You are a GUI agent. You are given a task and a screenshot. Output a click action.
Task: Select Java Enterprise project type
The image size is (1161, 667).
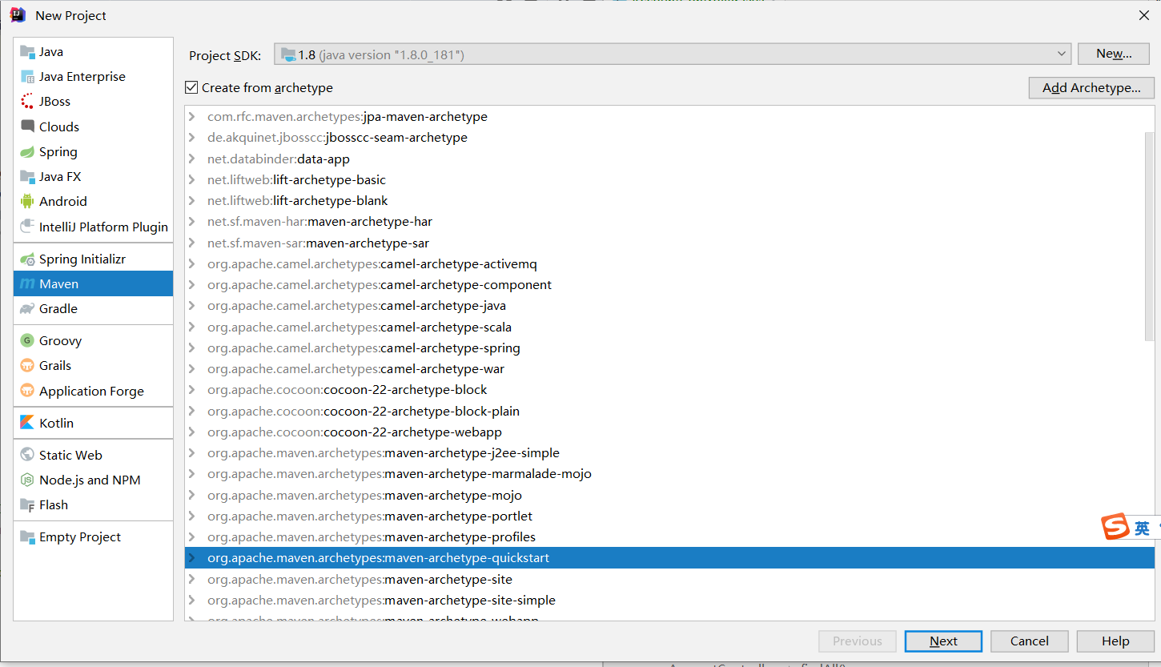click(x=93, y=77)
